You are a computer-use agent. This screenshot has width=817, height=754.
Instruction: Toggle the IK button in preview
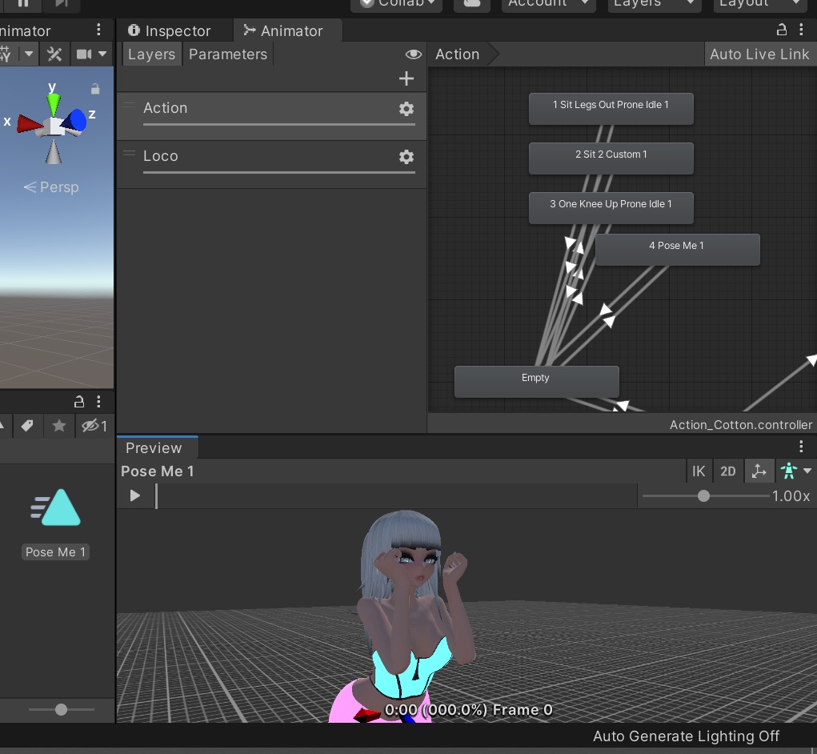point(699,471)
